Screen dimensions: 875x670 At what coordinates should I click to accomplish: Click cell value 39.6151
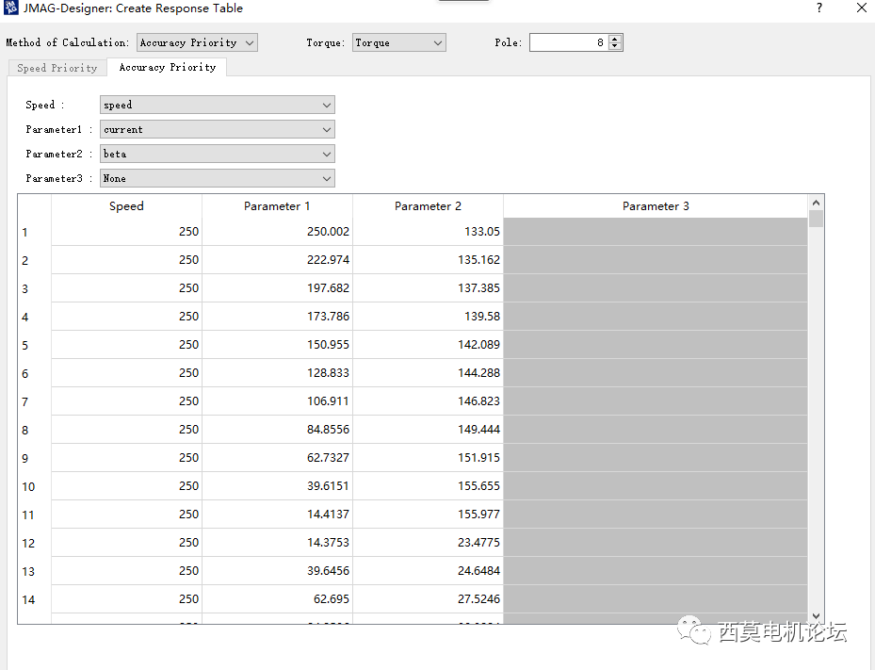277,486
